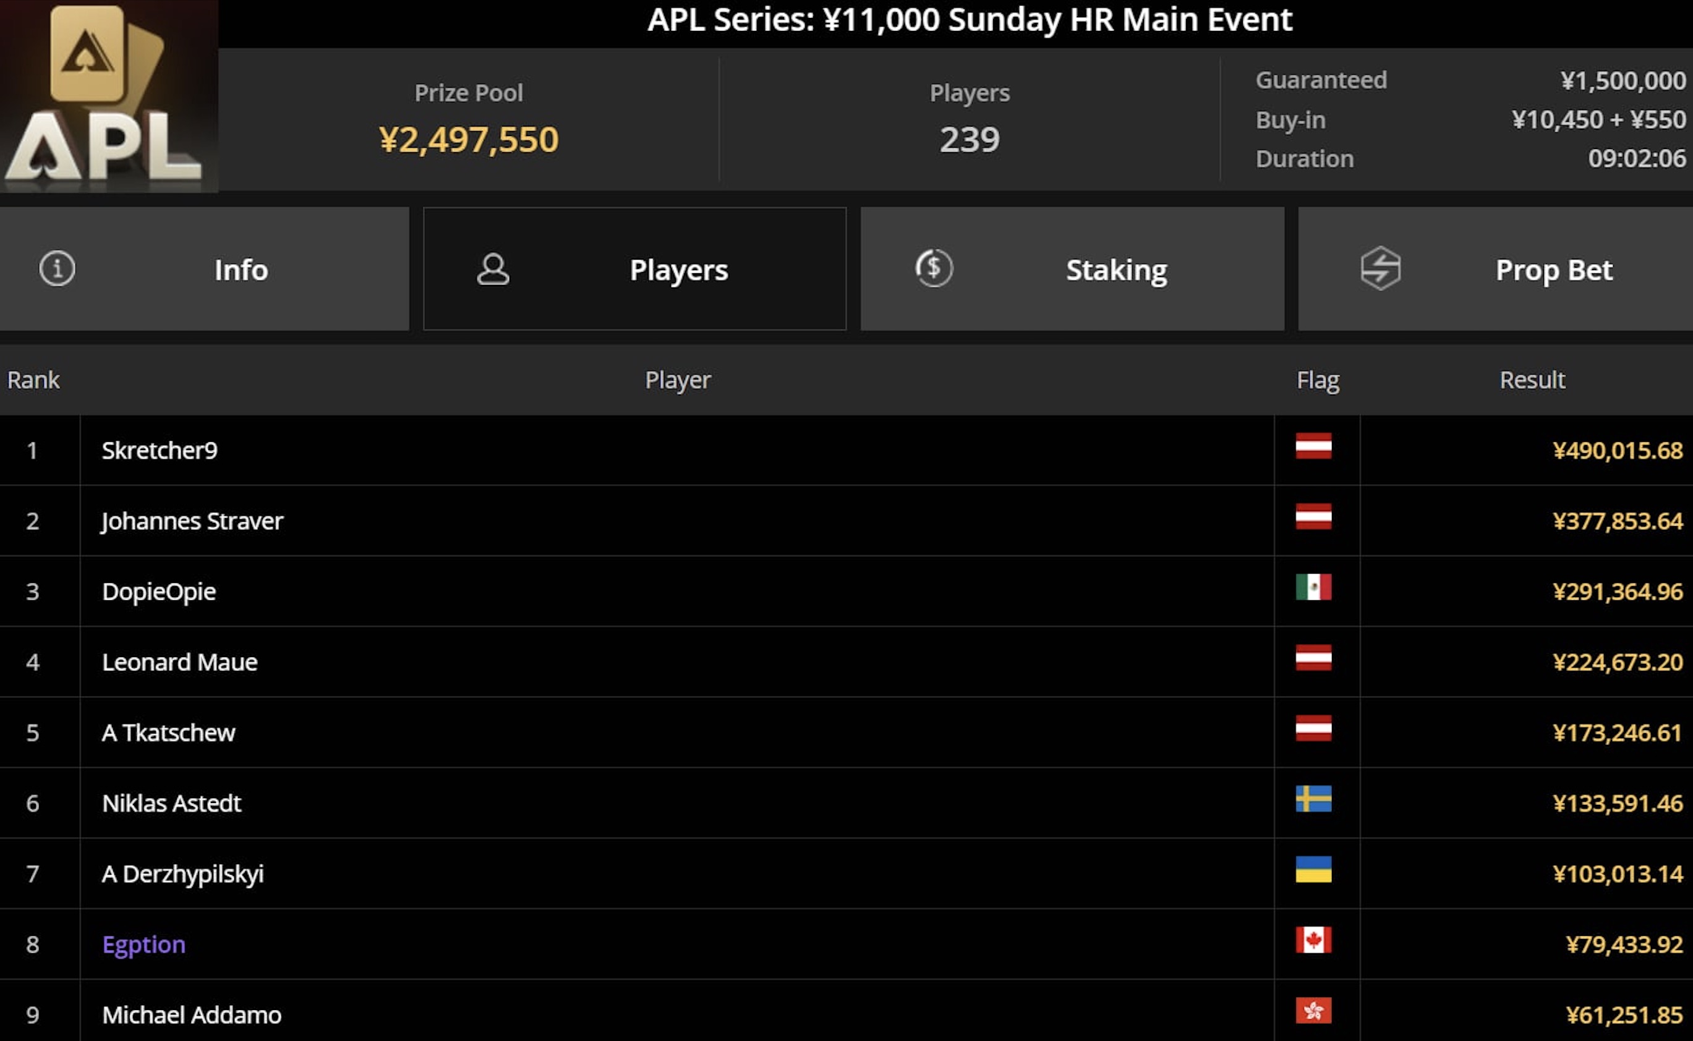The height and width of the screenshot is (1041, 1693).
Task: Click the Staking dollar icon
Action: (x=934, y=268)
